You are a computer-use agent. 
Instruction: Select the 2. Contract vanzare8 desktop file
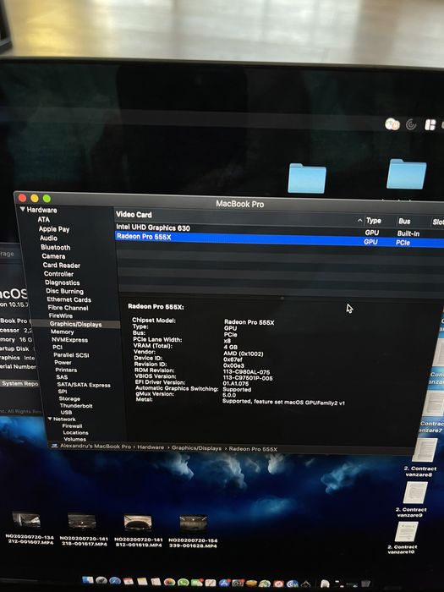(x=423, y=457)
